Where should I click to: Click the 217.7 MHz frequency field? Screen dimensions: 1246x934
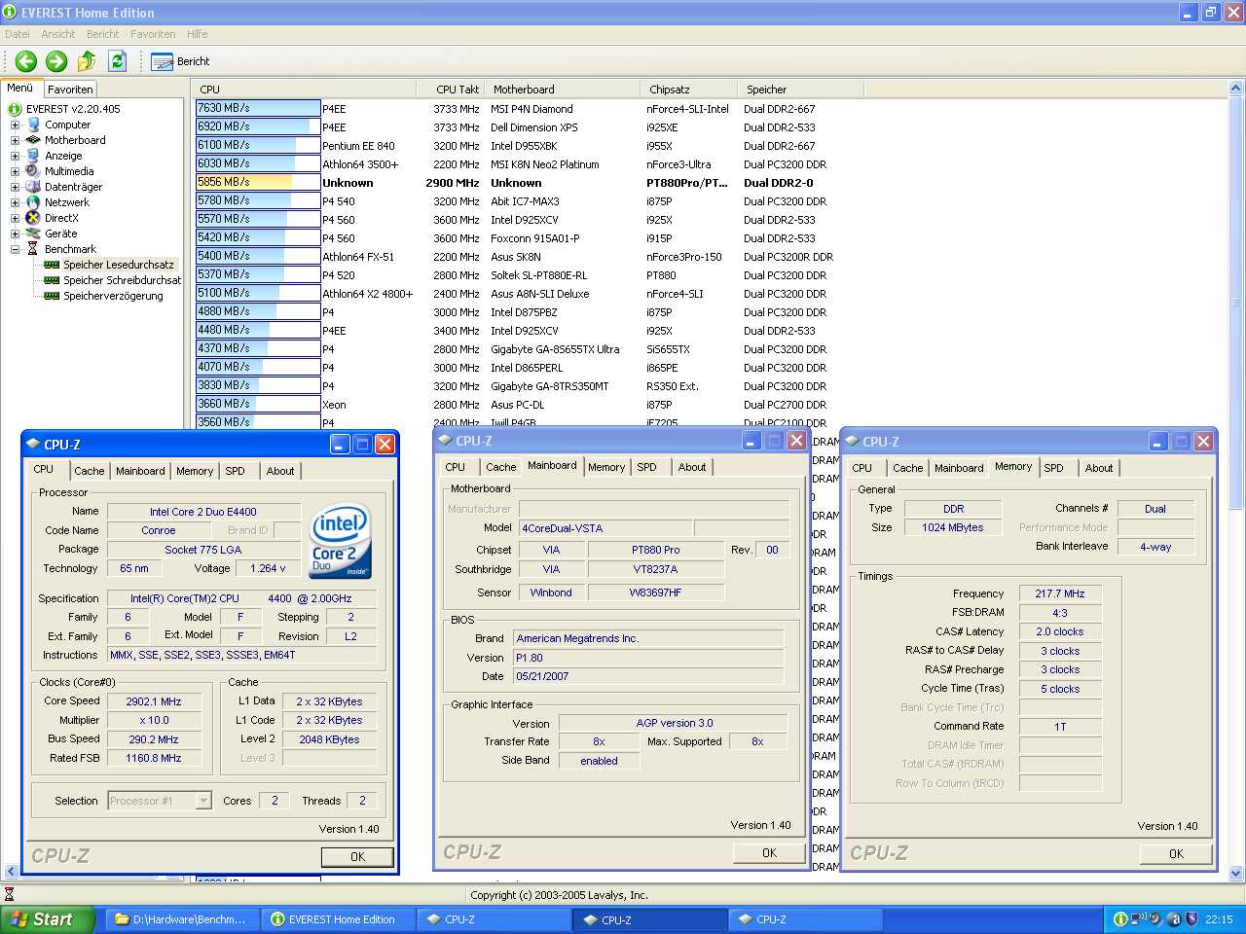(1060, 593)
